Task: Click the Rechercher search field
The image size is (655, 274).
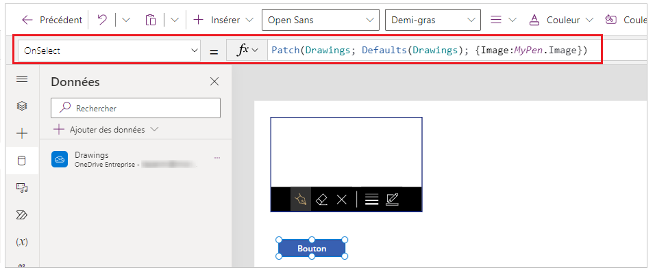Action: click(136, 108)
